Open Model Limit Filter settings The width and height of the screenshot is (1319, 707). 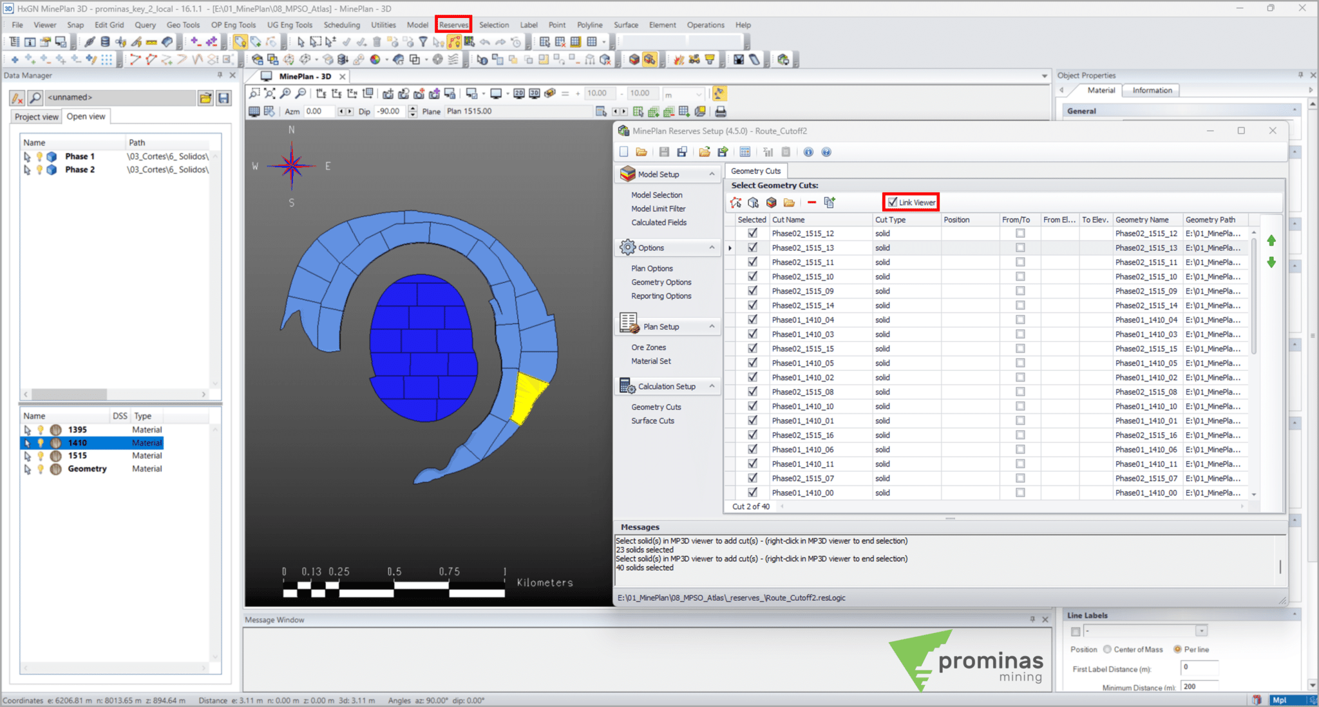[x=658, y=209]
